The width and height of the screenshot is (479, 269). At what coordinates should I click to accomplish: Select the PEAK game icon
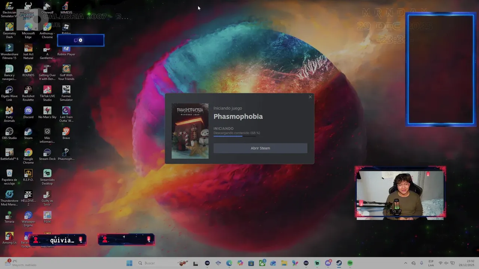pos(47,217)
